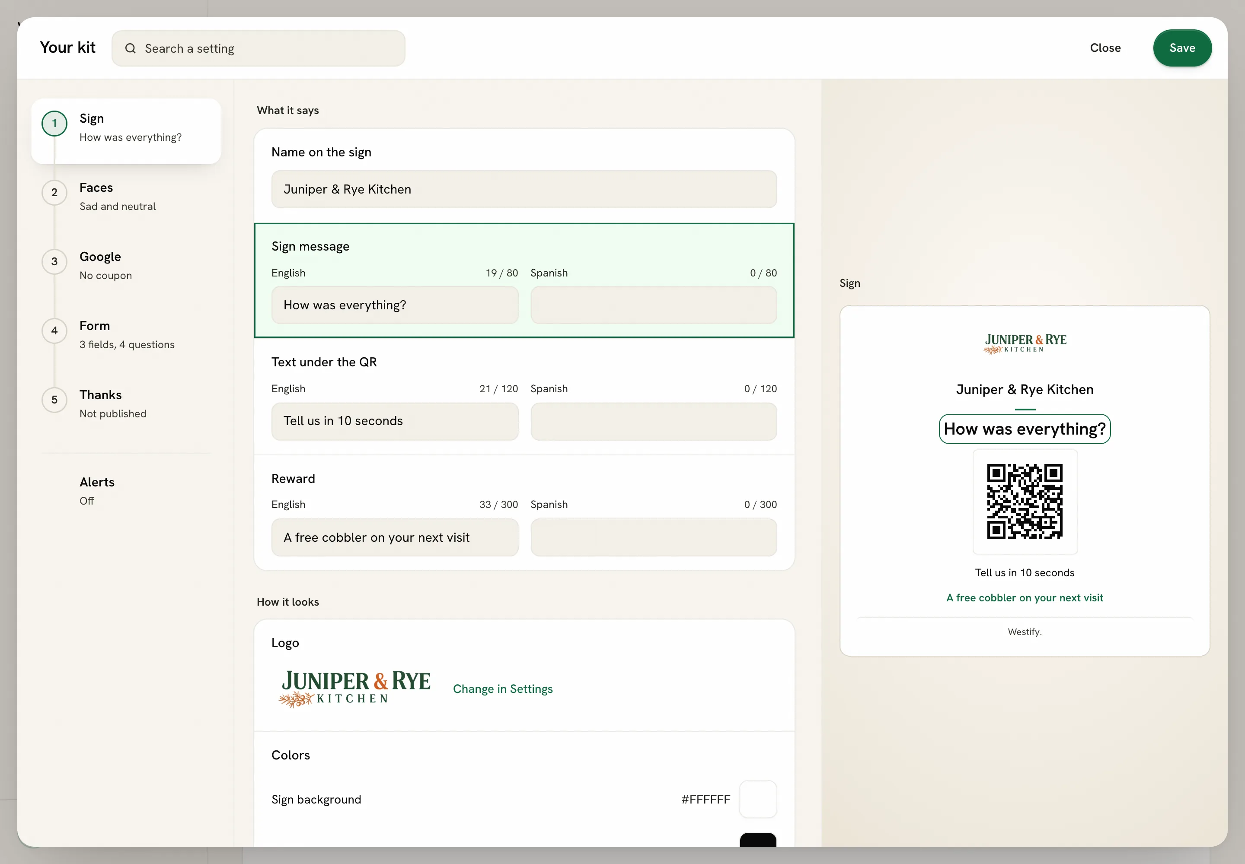Click the Juniper & Rye logo in Logo section

pos(355,689)
